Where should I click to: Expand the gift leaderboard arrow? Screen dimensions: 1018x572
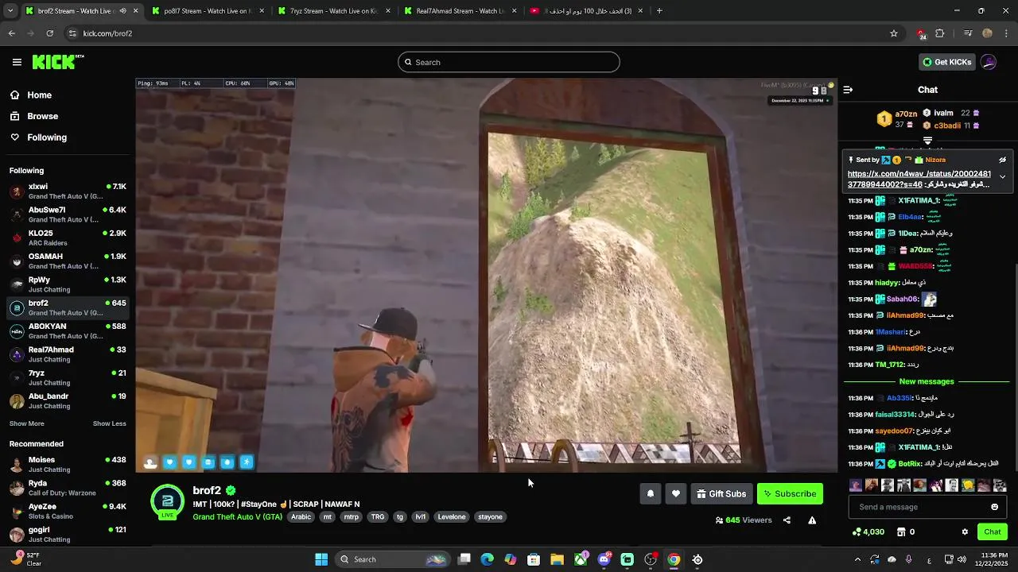click(x=927, y=141)
